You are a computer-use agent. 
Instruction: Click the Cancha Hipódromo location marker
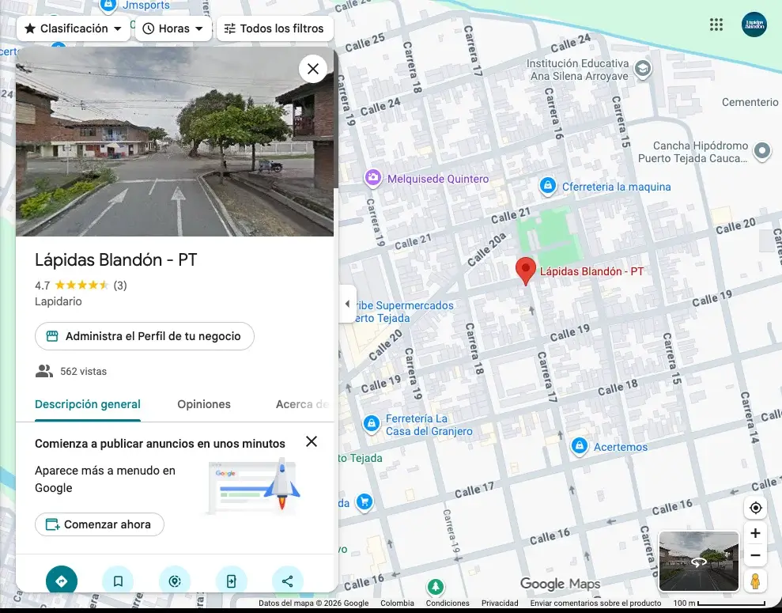pyautogui.click(x=762, y=150)
